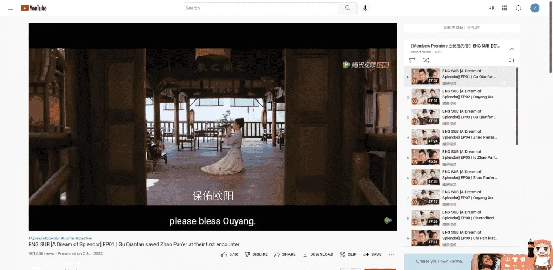Open the notifications bell
553x270 pixels.
coord(518,8)
